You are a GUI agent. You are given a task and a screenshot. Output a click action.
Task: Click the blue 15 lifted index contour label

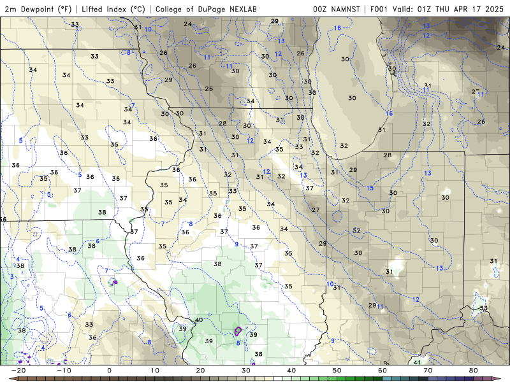point(370,188)
